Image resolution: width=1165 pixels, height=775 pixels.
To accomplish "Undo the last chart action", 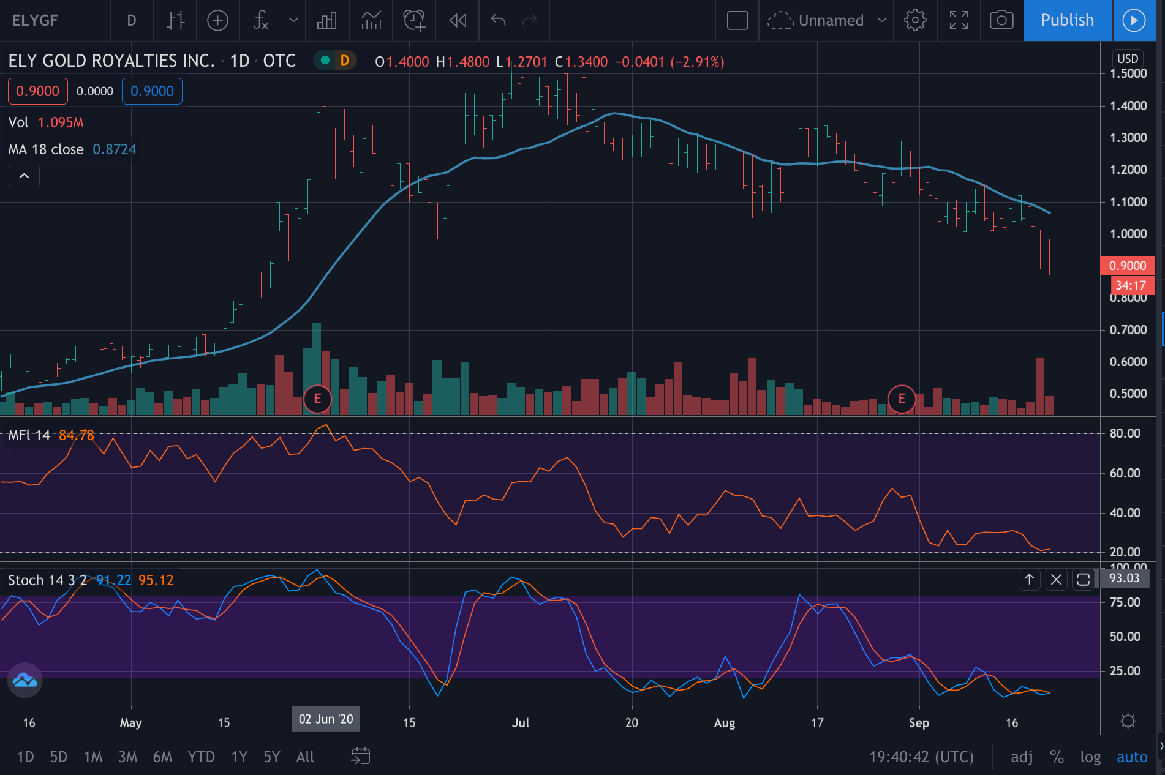I will [x=498, y=21].
